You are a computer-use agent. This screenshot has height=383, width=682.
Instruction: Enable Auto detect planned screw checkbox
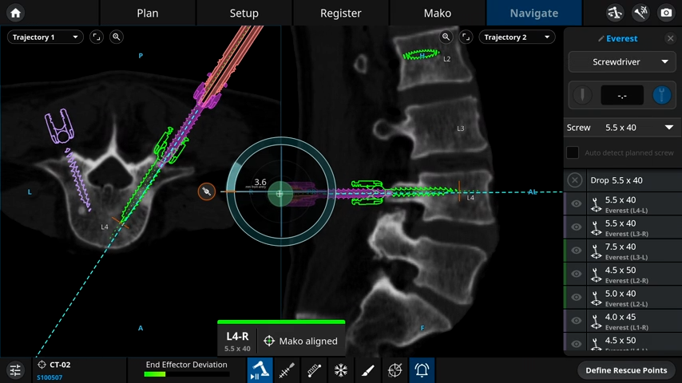(573, 152)
